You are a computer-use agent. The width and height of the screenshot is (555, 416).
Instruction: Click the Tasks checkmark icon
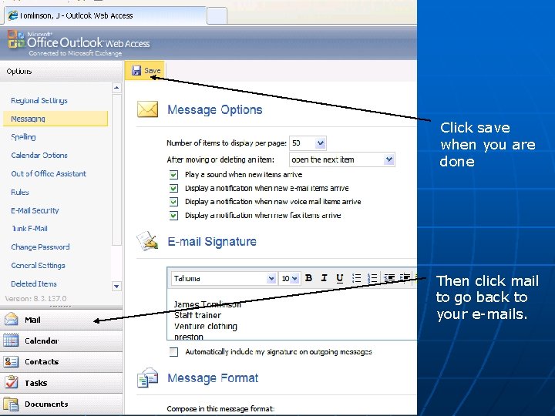pyautogui.click(x=11, y=382)
